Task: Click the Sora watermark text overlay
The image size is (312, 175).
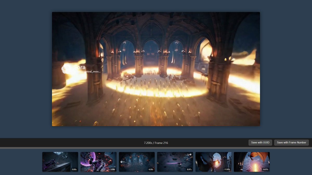Action: (x=79, y=67)
